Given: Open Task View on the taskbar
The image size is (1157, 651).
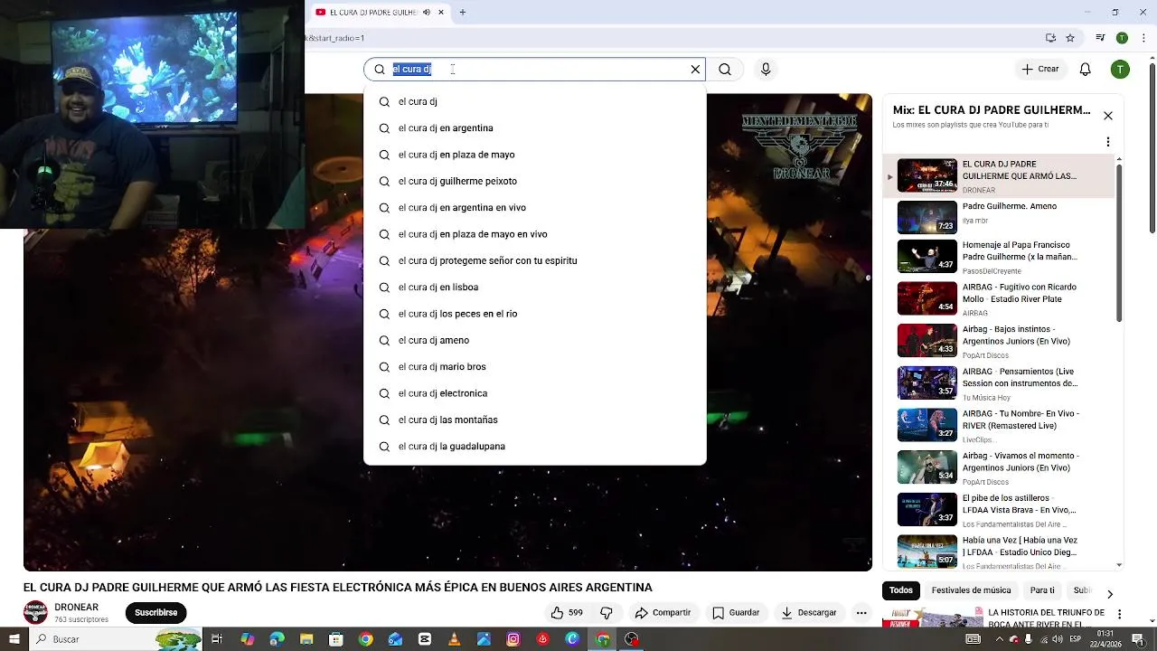Looking at the screenshot, I should 217,639.
